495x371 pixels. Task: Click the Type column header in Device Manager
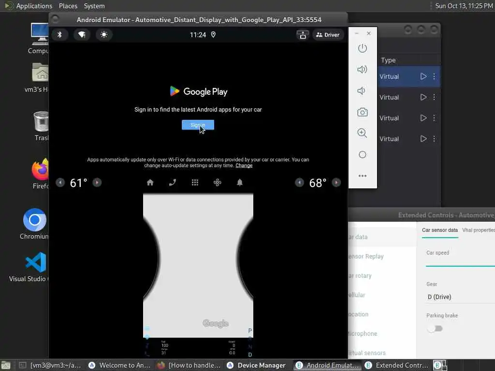[x=388, y=60]
